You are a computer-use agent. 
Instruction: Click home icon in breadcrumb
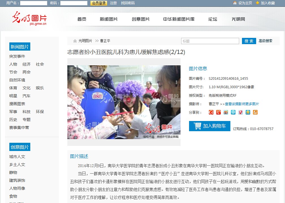pyautogui.click(x=75, y=41)
